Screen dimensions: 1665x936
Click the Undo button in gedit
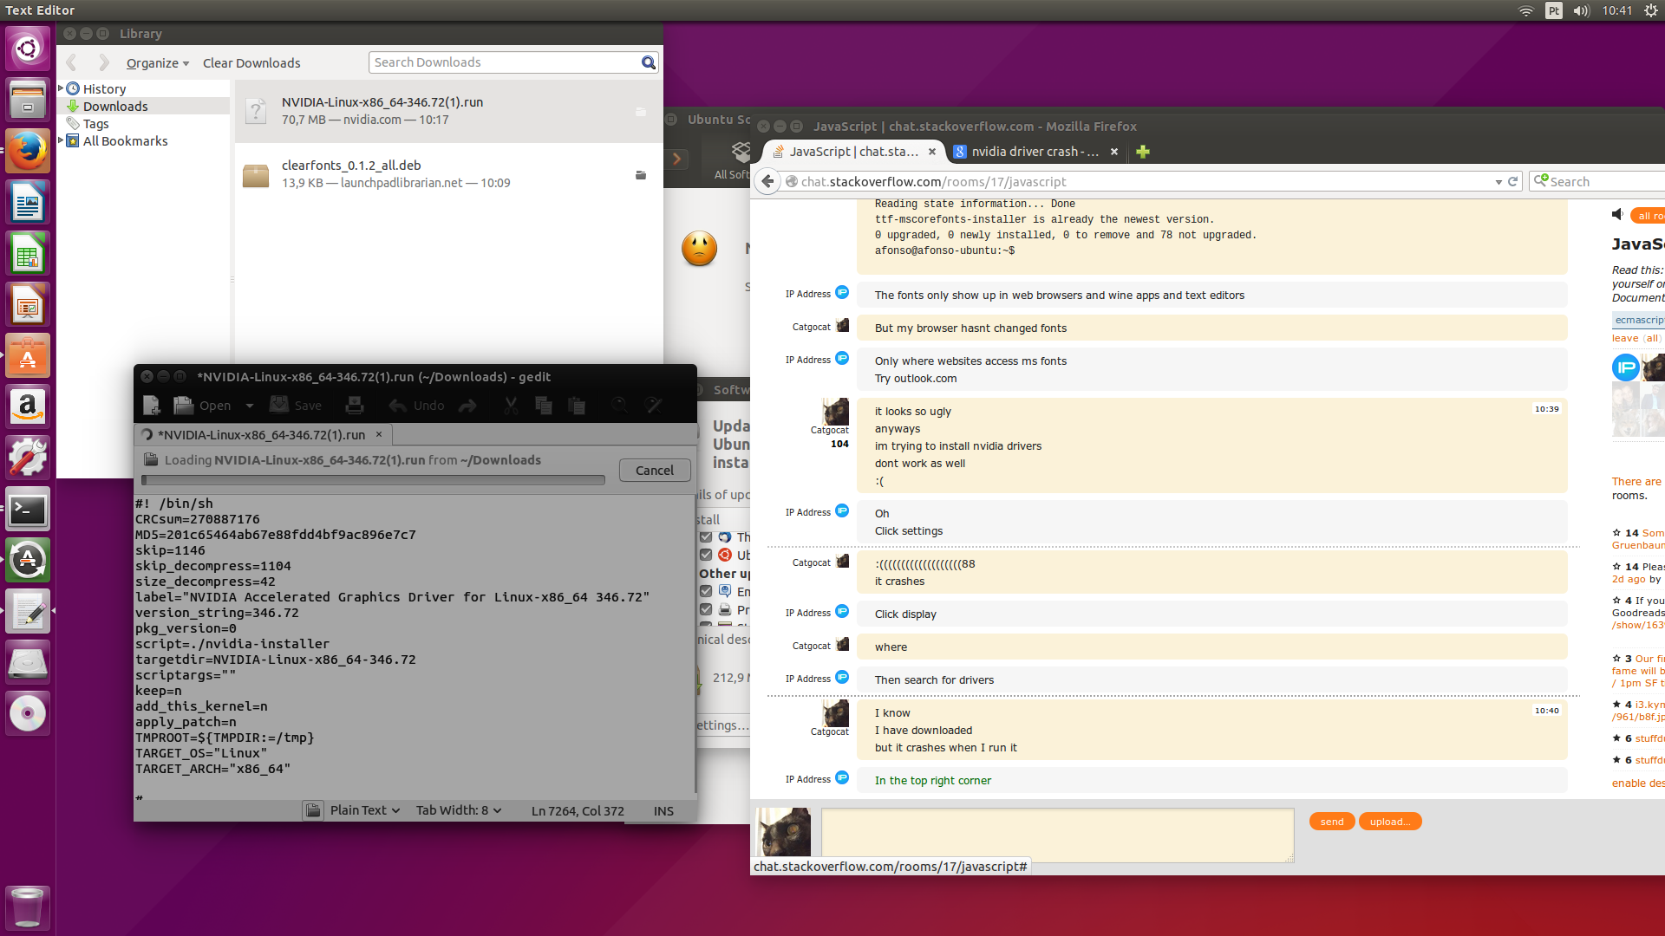417,405
